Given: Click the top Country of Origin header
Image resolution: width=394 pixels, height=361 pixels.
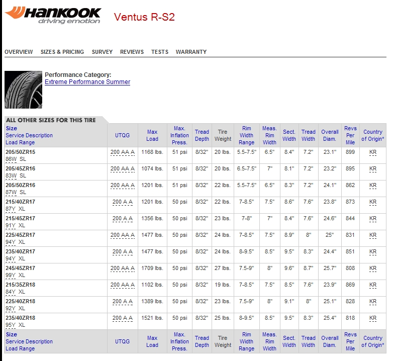Looking at the screenshot, I should click(373, 135).
